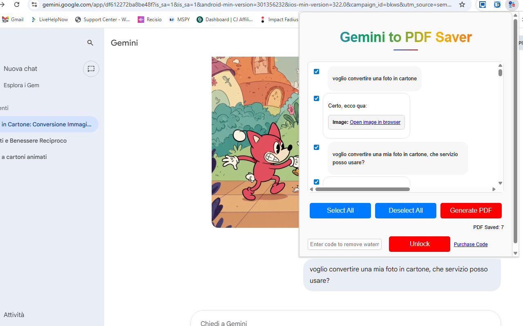
Task: Click the 'Open image in browser' link
Action: pos(375,122)
